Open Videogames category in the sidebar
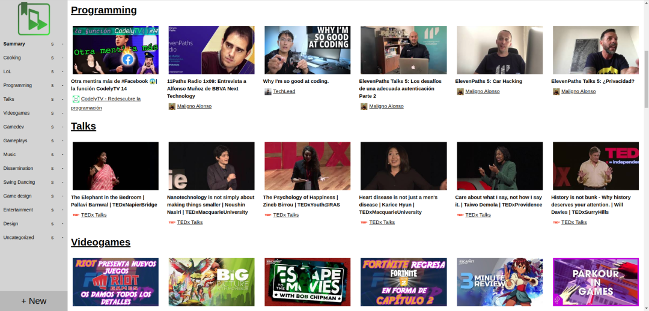This screenshot has height=311, width=649. click(x=17, y=113)
